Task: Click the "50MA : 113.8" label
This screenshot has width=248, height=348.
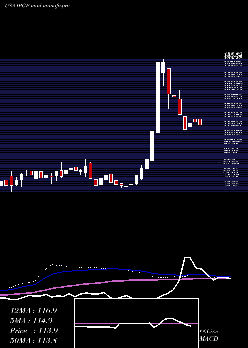Action: [33, 341]
